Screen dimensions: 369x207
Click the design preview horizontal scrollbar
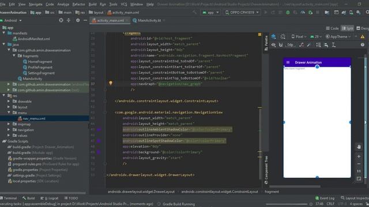click(295, 186)
